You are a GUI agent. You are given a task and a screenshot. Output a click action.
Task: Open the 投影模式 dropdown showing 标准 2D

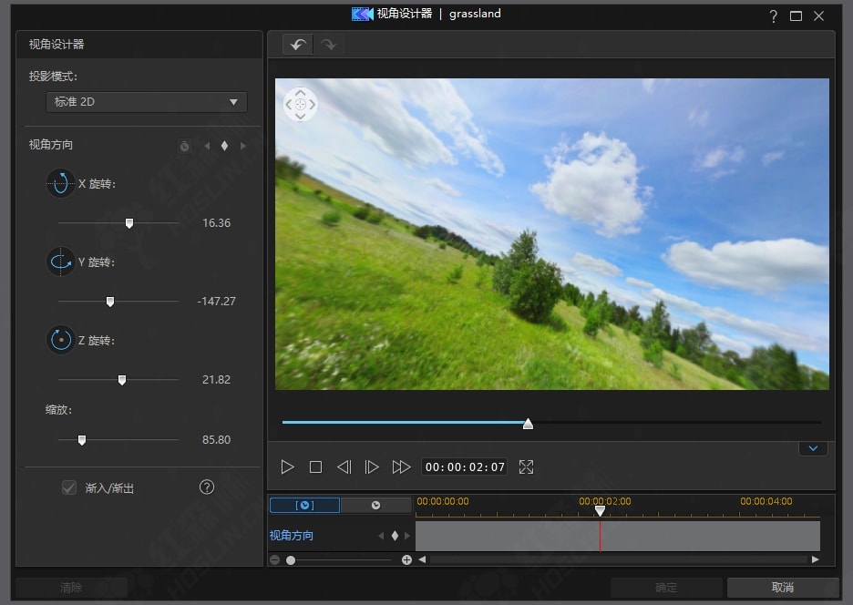pyautogui.click(x=147, y=102)
